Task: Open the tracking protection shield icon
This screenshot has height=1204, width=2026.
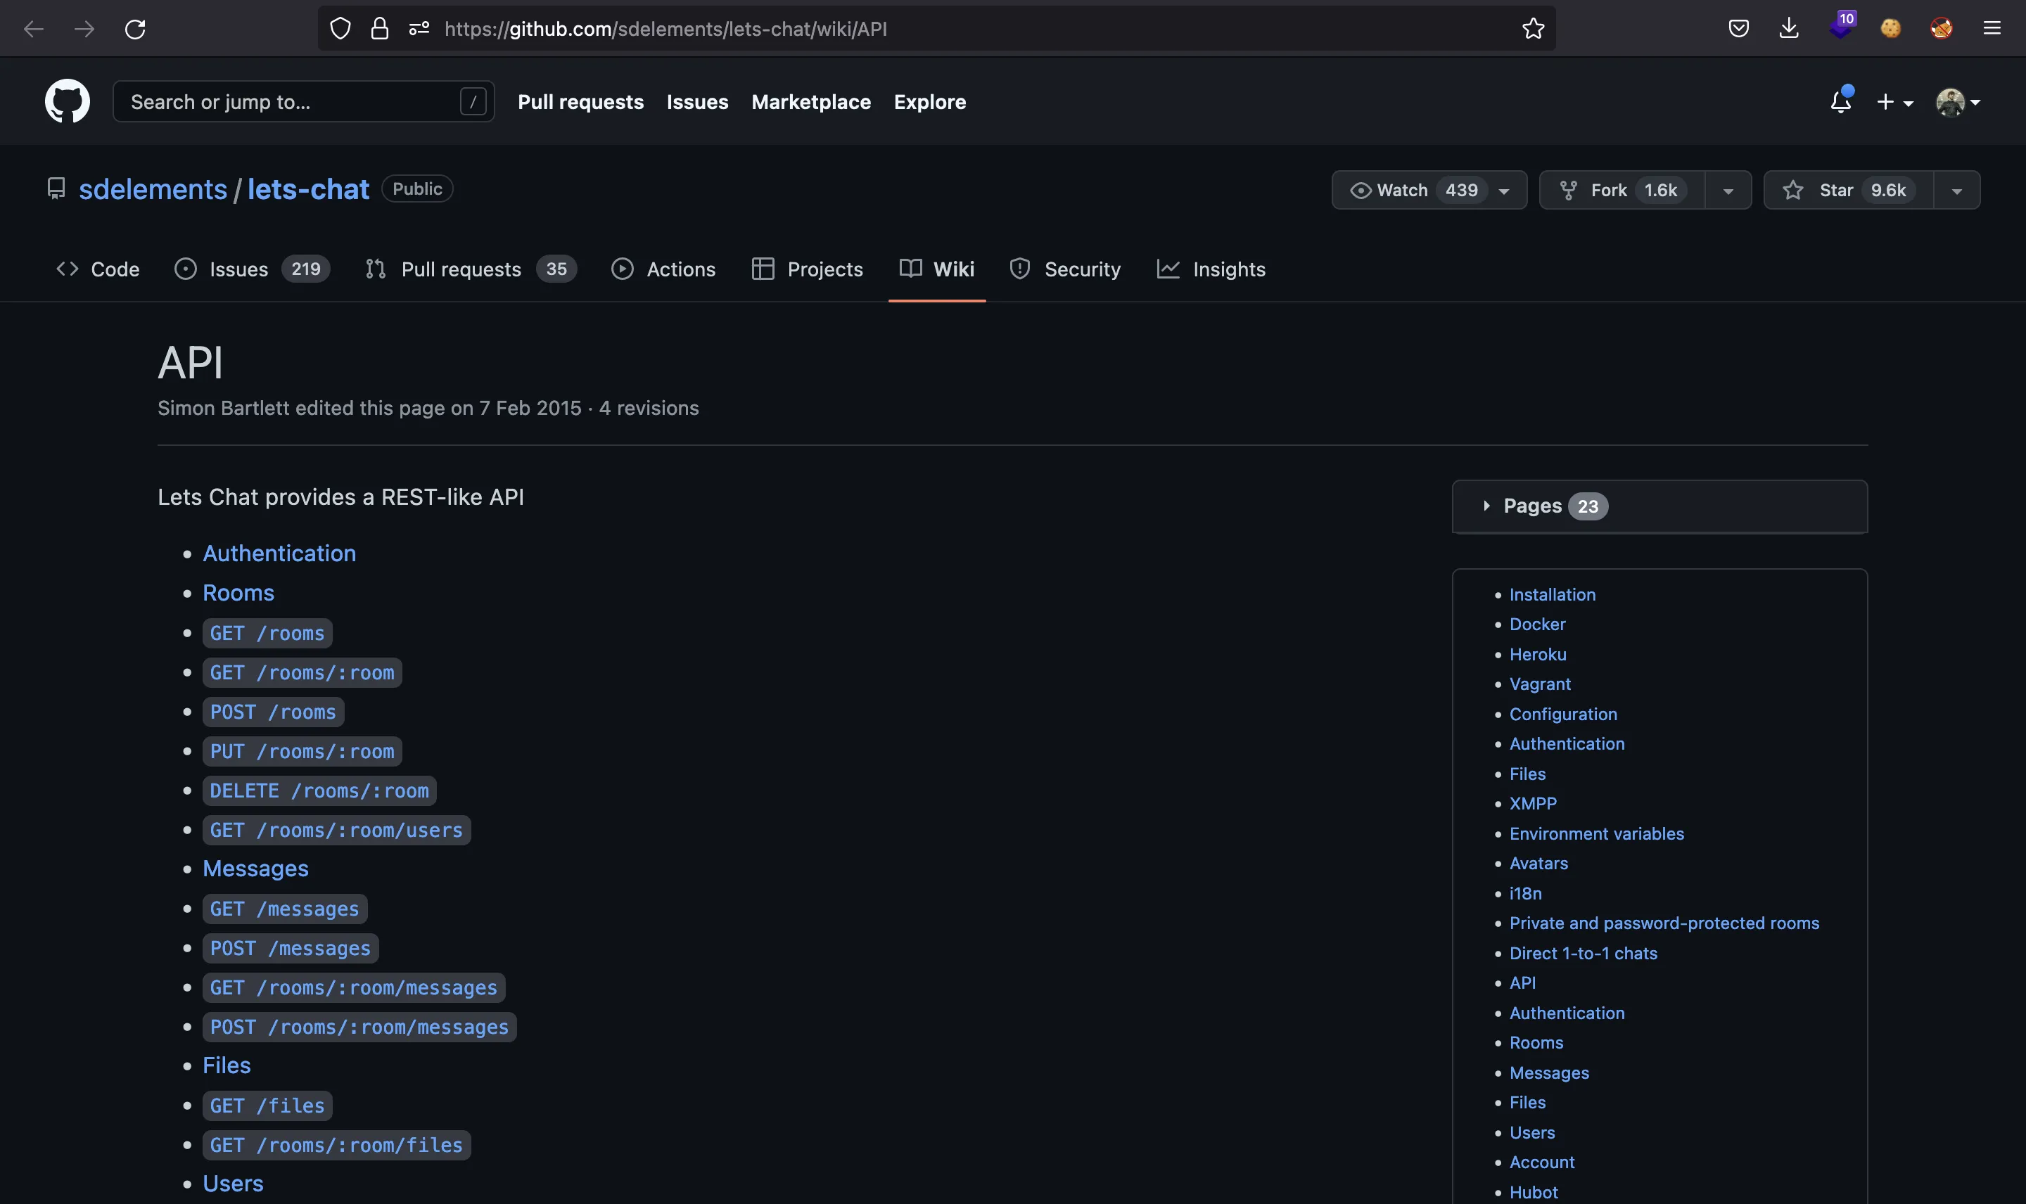Action: 340,30
